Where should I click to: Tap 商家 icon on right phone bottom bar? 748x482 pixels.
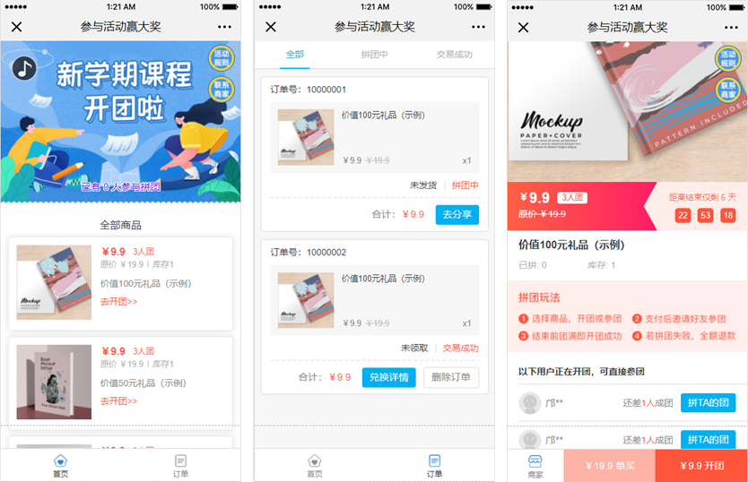tap(535, 466)
